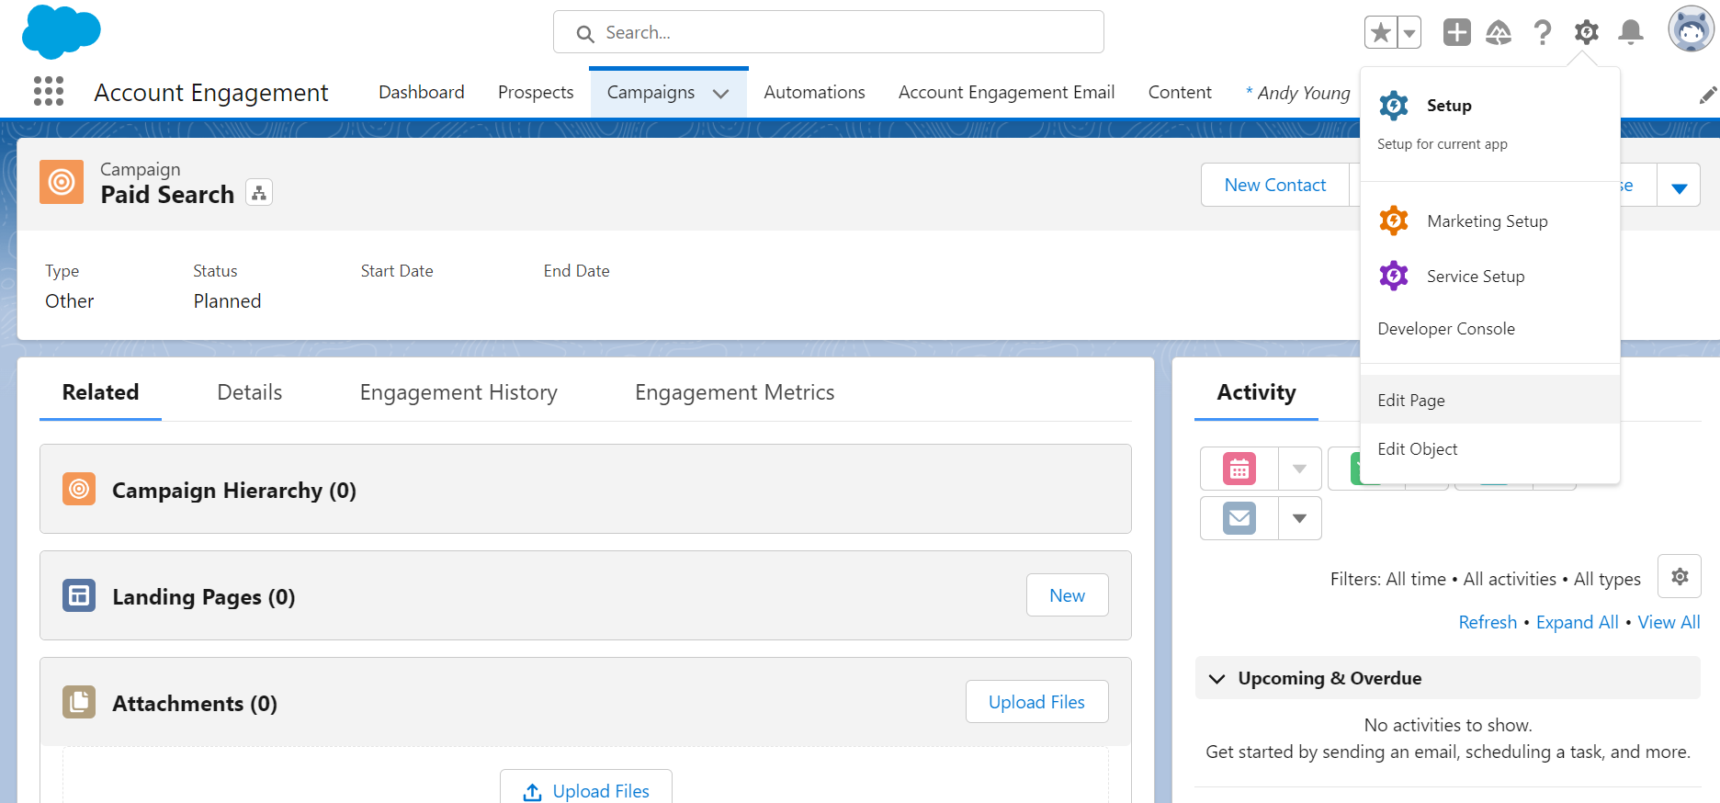Switch to the Andy Young tab
This screenshot has height=803, width=1720.
(x=1298, y=93)
